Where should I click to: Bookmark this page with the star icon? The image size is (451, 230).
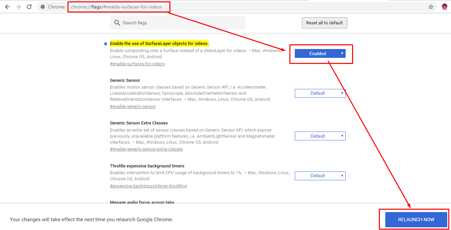pos(431,7)
